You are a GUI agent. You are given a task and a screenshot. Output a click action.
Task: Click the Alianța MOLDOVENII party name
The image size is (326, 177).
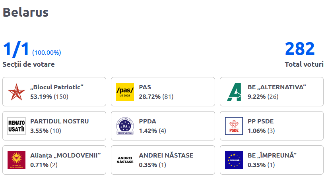click(x=66, y=156)
